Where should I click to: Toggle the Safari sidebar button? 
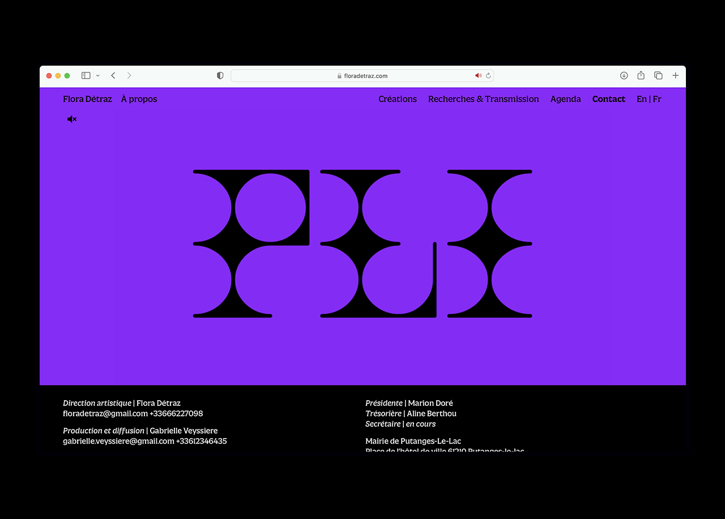pos(86,75)
